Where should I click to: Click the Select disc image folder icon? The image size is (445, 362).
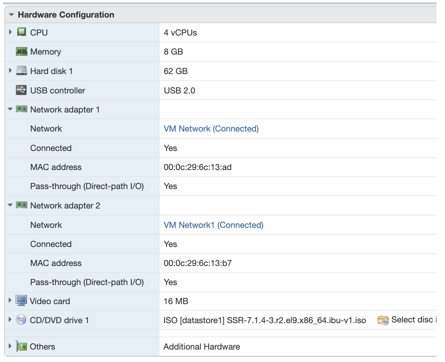(383, 320)
